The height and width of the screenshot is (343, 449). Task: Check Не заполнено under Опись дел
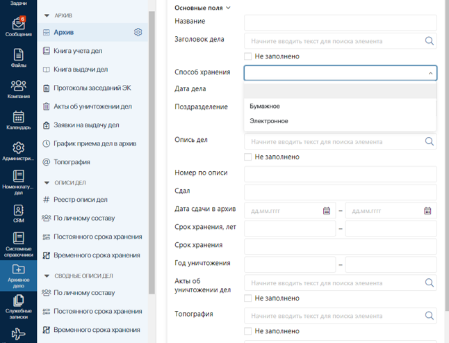pos(248,157)
